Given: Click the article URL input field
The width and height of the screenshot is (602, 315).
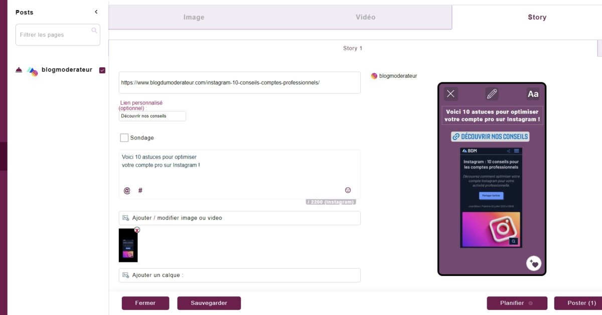Looking at the screenshot, I should [239, 82].
